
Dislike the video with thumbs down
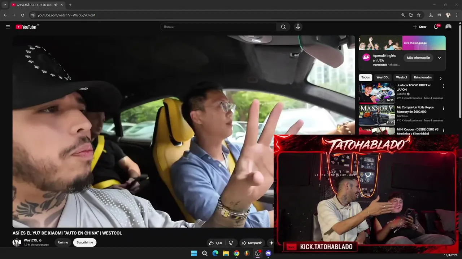click(231, 243)
